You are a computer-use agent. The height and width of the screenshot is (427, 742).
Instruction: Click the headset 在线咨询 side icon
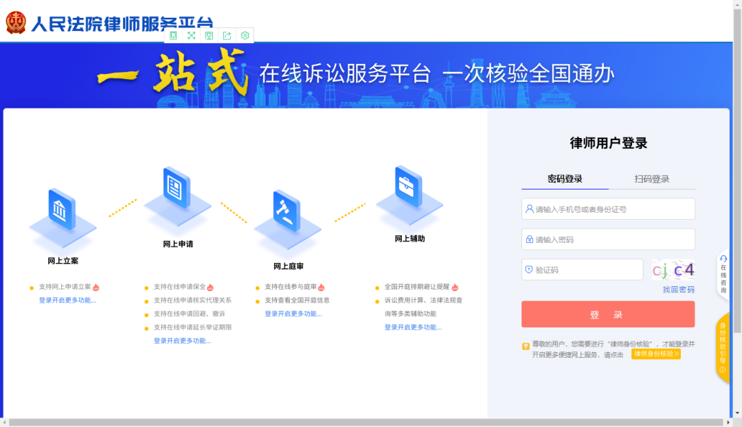pyautogui.click(x=723, y=259)
